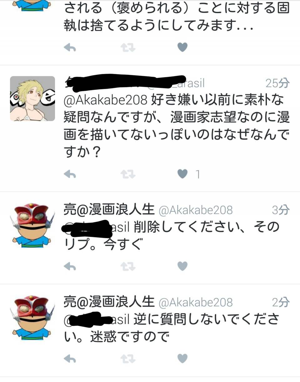Retweet the 削除してください tweet
The height and width of the screenshot is (382, 300).
(x=128, y=266)
